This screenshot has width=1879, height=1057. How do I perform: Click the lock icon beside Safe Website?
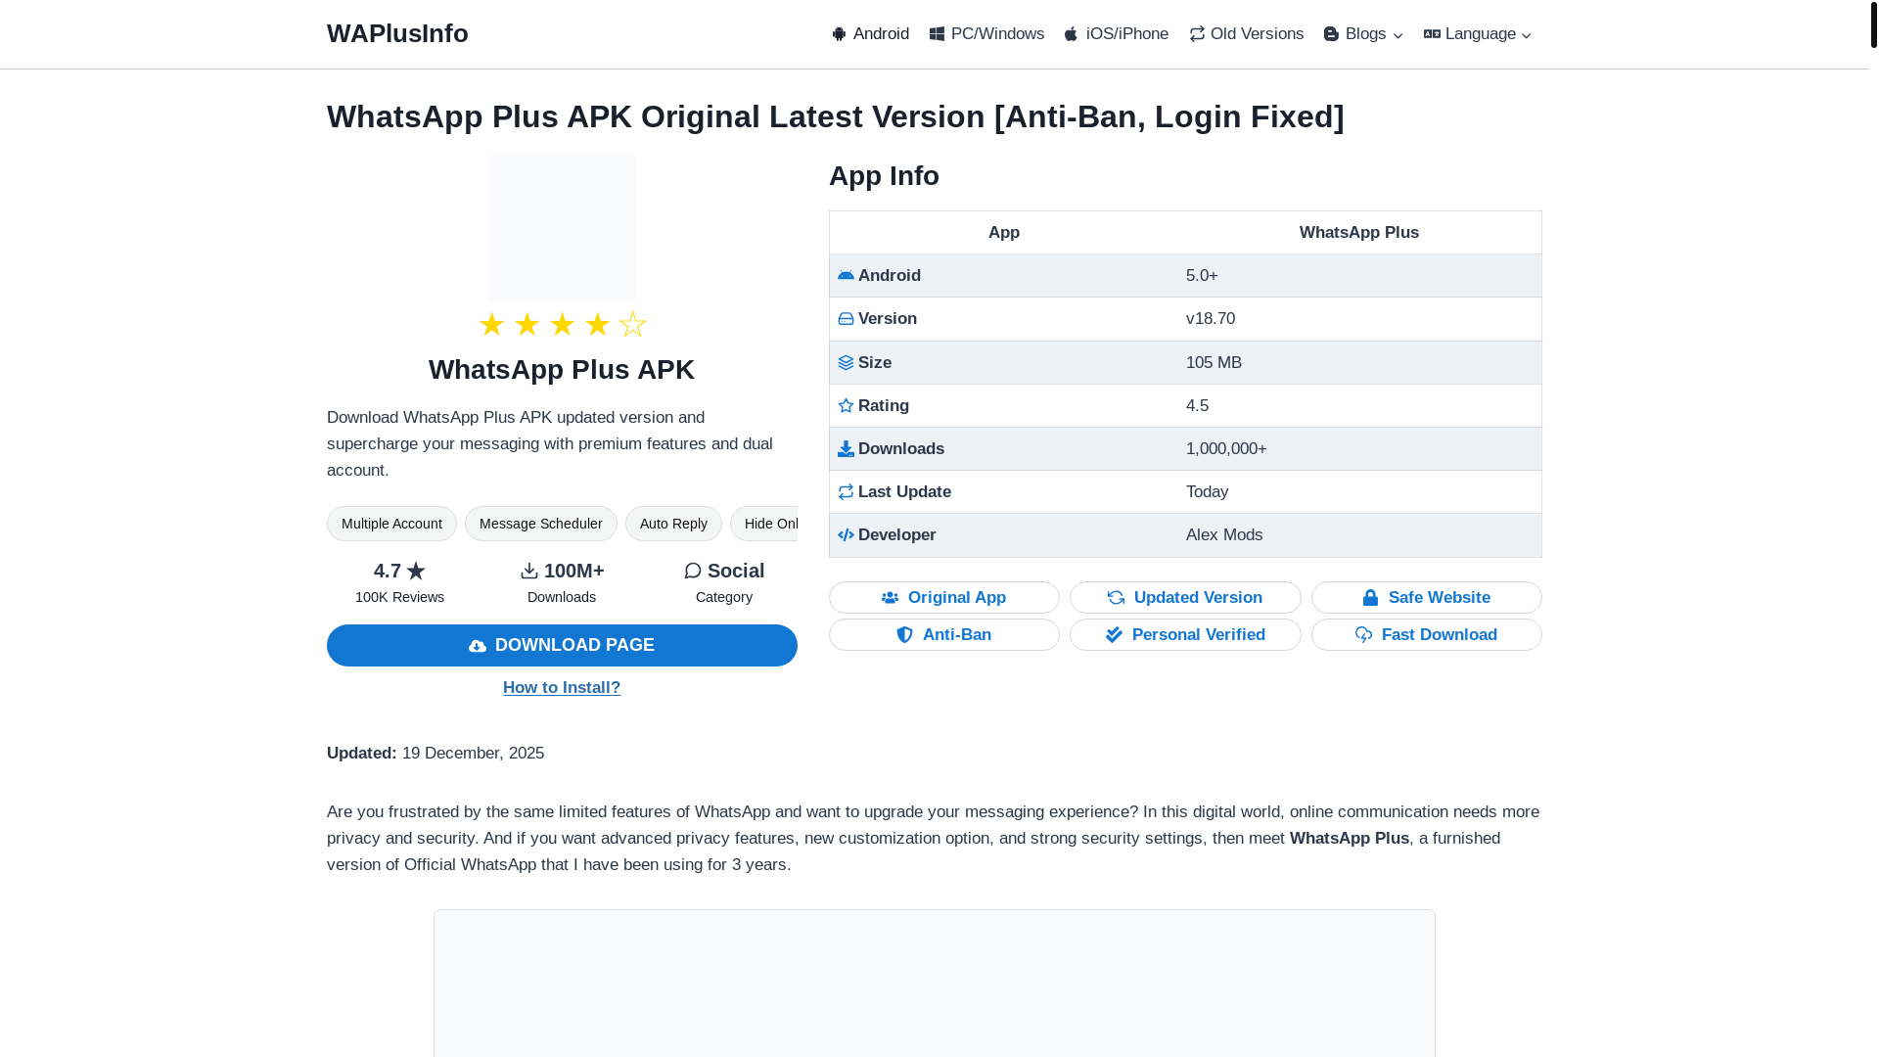click(x=1370, y=598)
